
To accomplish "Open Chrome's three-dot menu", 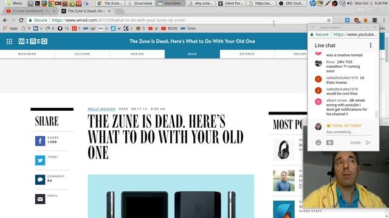I will pos(384,20).
